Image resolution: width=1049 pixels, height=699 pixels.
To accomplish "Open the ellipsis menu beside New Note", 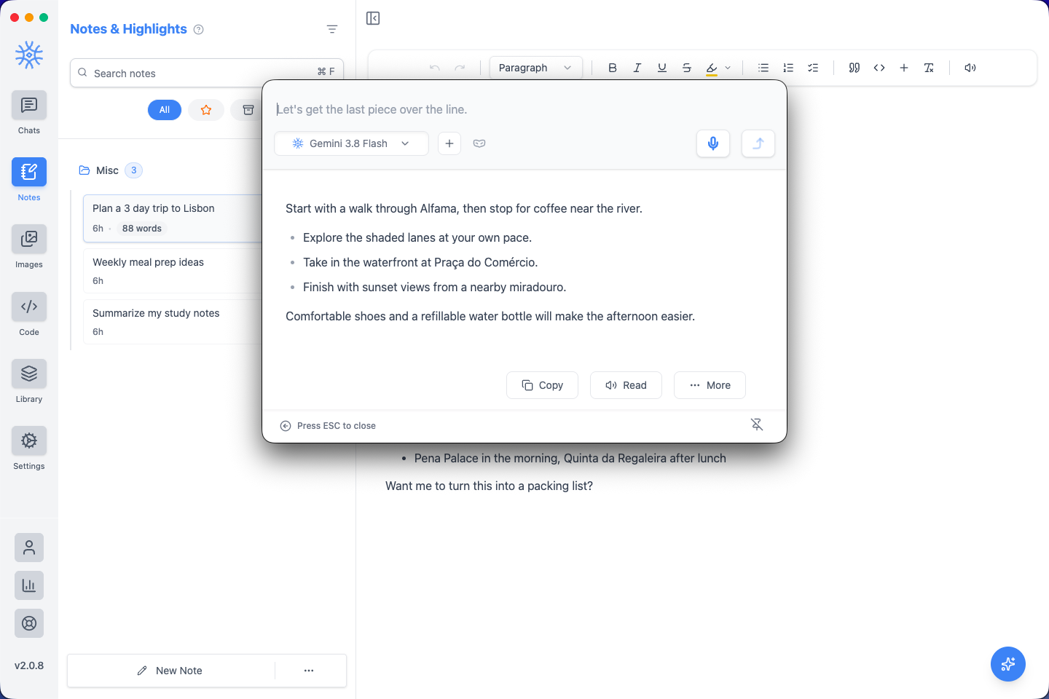I will coord(309,671).
